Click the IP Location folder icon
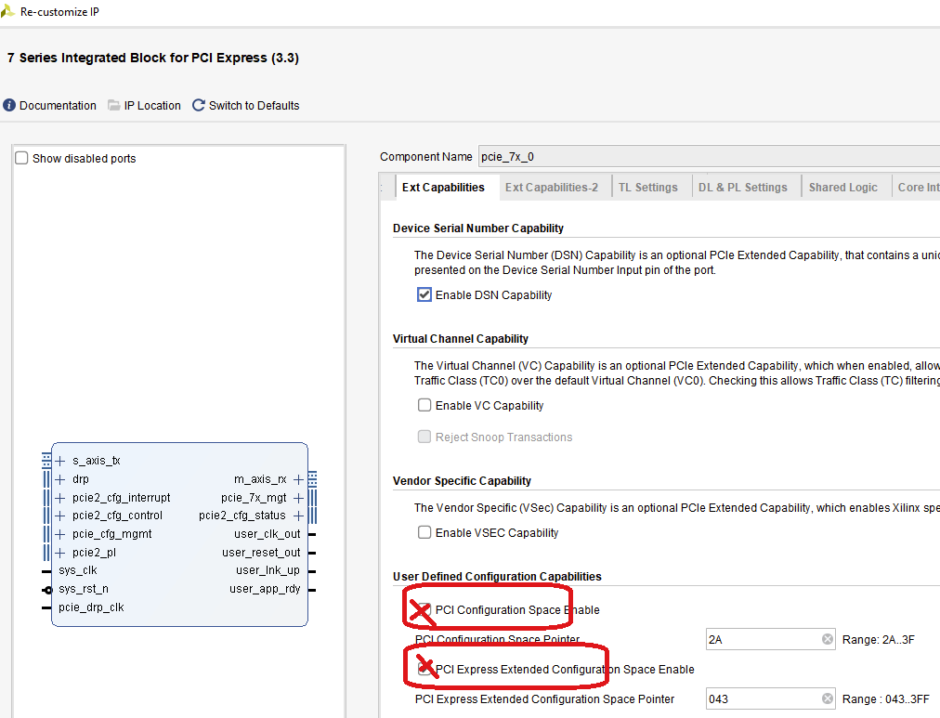 coord(114,106)
